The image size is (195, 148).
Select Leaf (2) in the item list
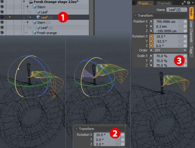(x=47, y=17)
